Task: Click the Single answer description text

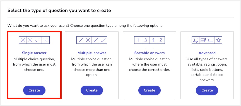Action: (34, 64)
